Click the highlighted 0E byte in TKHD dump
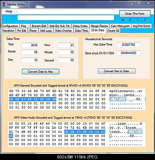The image size is (155, 160). click(11, 136)
